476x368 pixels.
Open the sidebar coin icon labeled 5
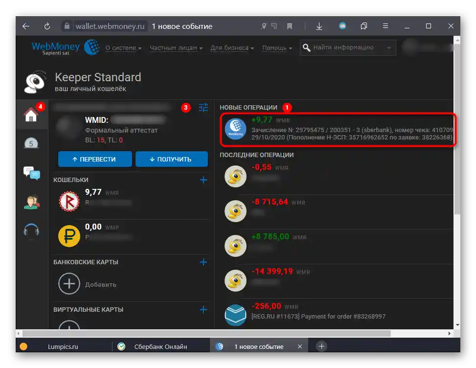tap(31, 143)
